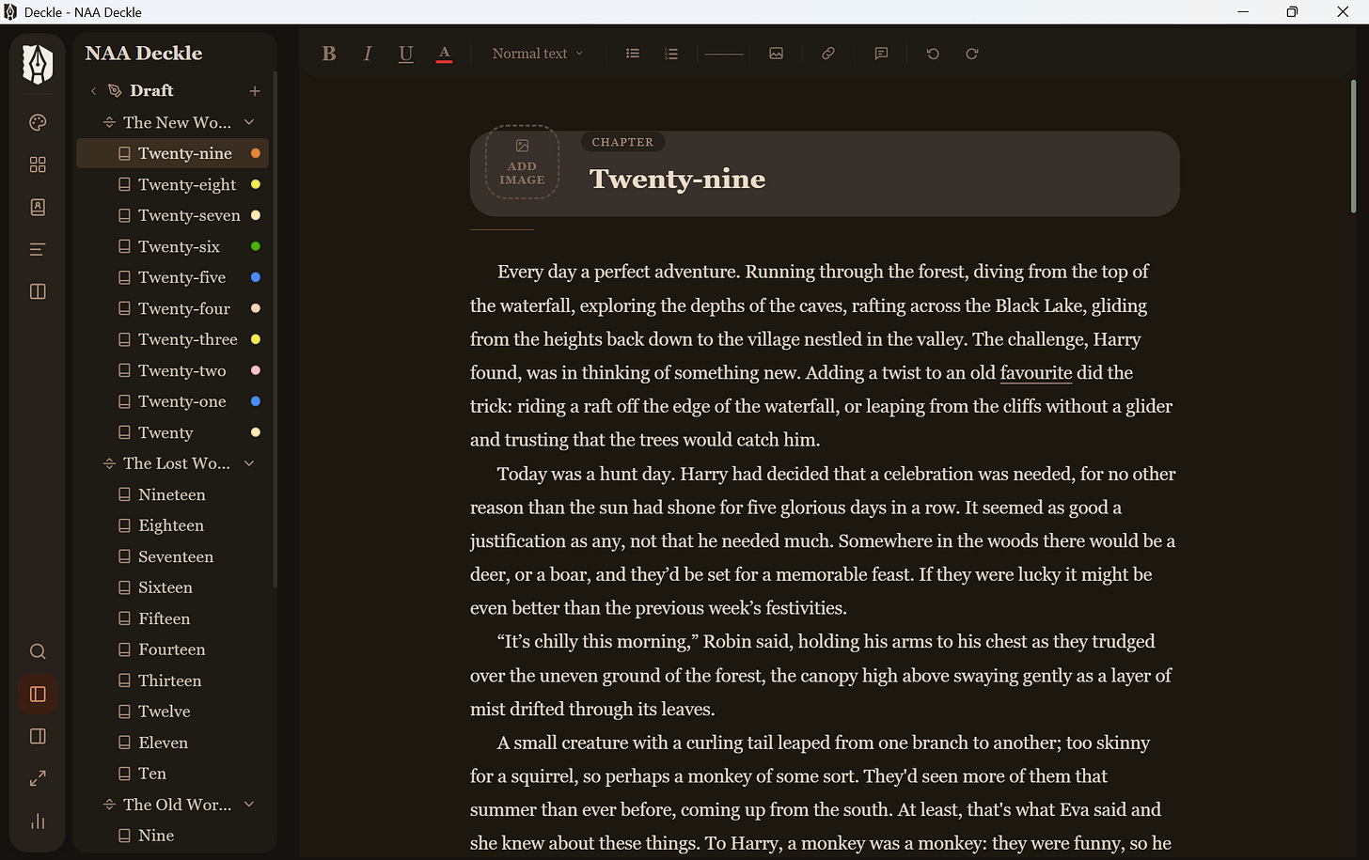Open chapter Twenty-six
This screenshot has height=860, width=1369.
(x=173, y=246)
